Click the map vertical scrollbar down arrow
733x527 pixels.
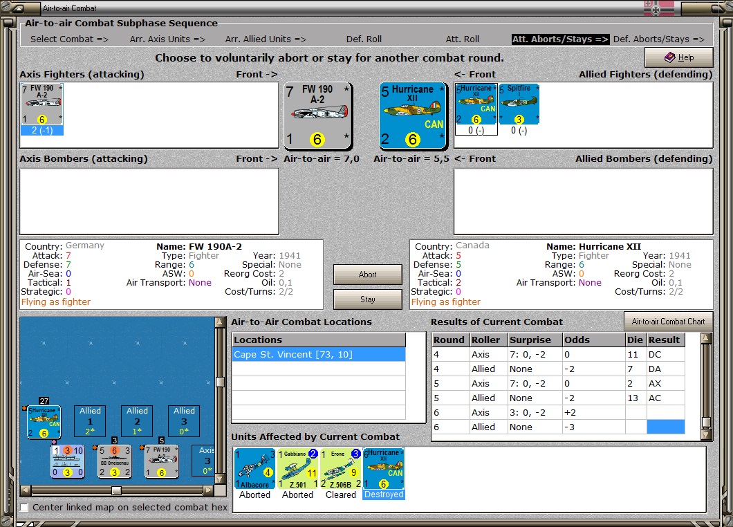(x=220, y=479)
